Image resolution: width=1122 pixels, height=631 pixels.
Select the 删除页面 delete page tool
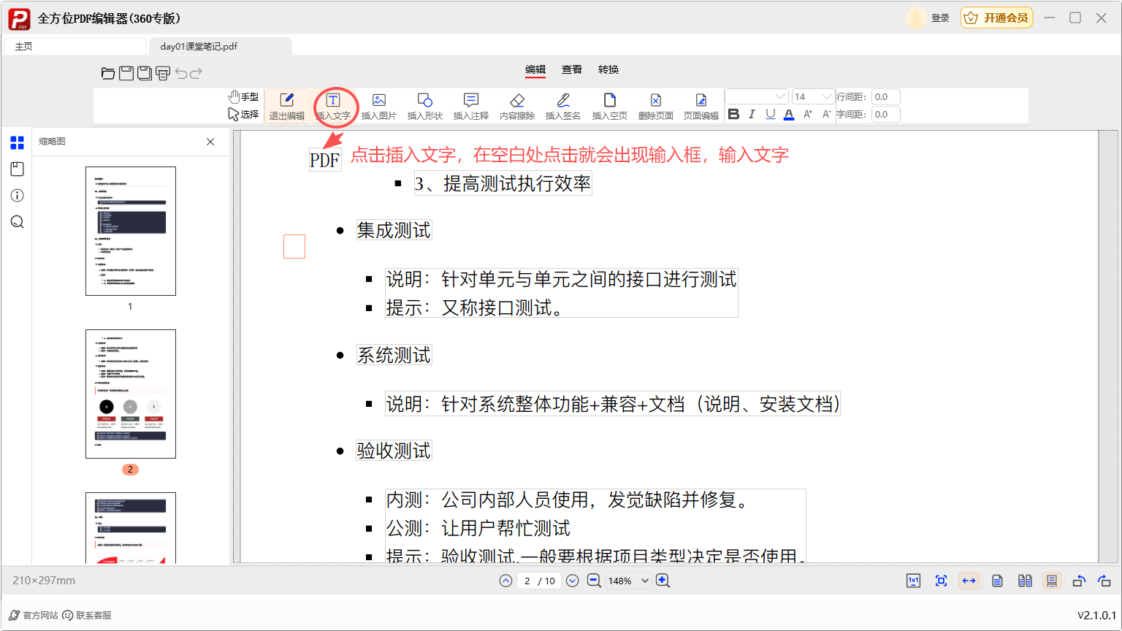point(655,105)
